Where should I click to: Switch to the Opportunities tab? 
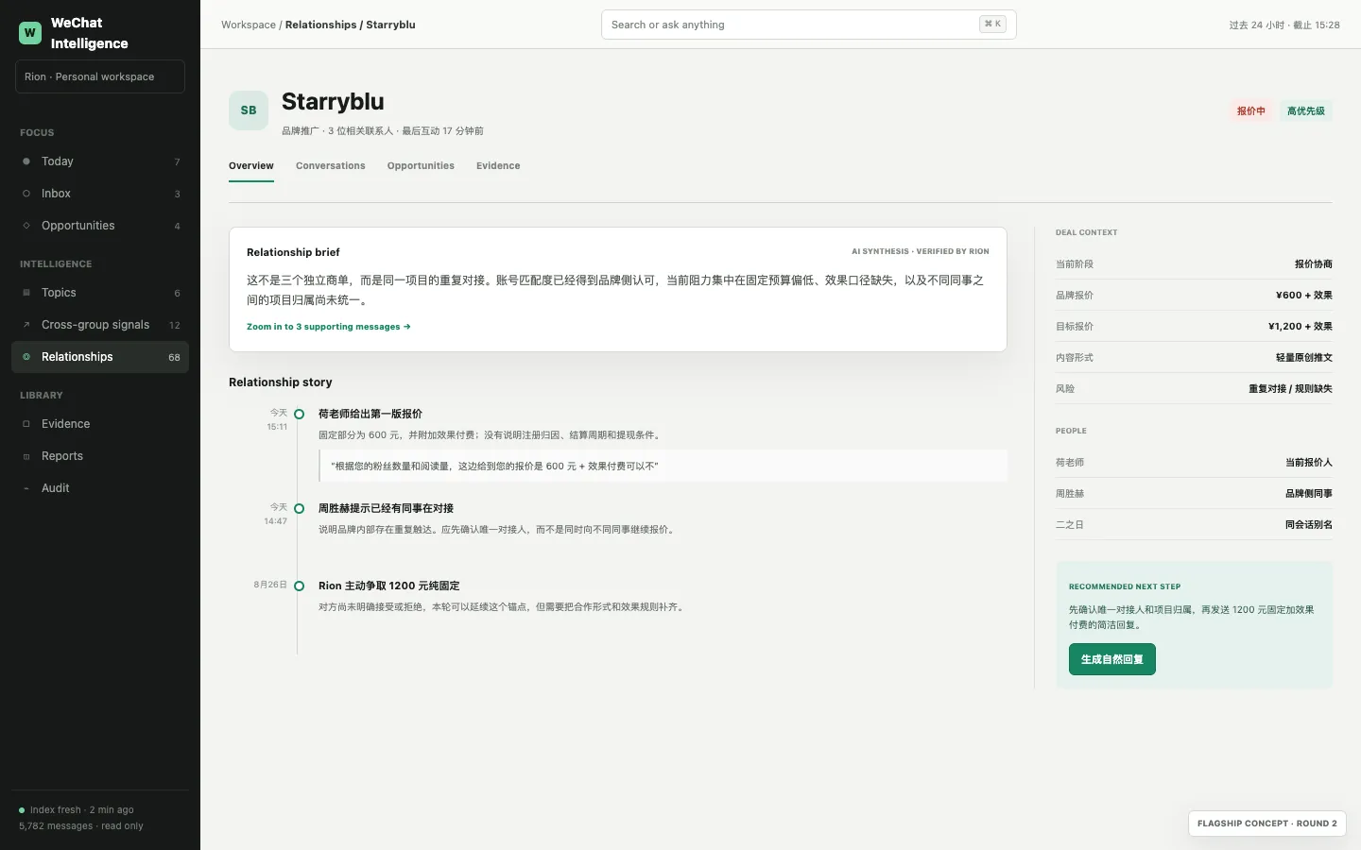click(x=421, y=166)
